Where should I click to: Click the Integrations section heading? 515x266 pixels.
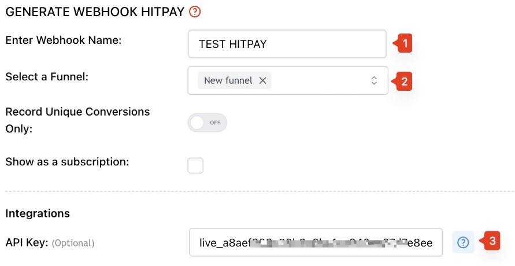[x=38, y=213]
